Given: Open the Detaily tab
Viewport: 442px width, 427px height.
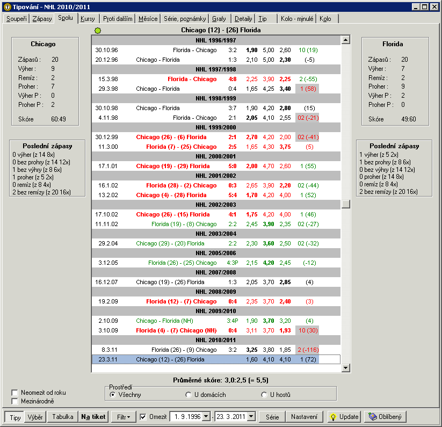Looking at the screenshot, I should click(x=243, y=19).
